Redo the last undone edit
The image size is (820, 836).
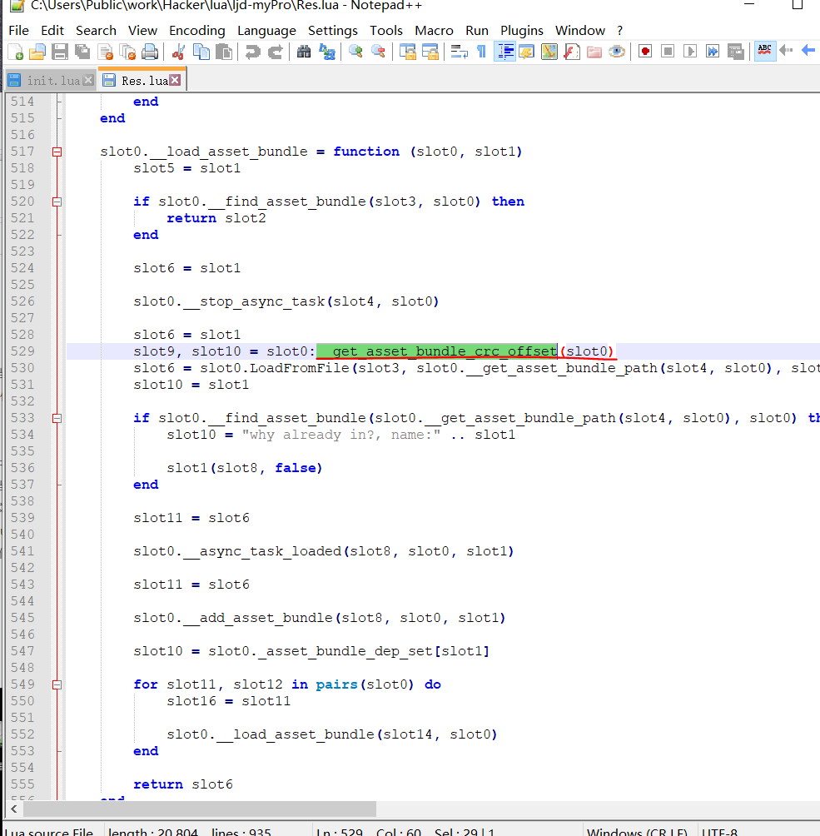tap(275, 52)
